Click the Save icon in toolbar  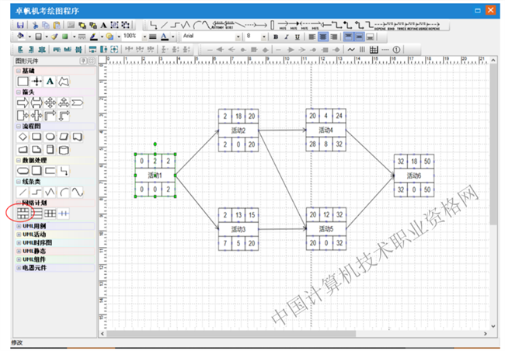[x=19, y=26]
